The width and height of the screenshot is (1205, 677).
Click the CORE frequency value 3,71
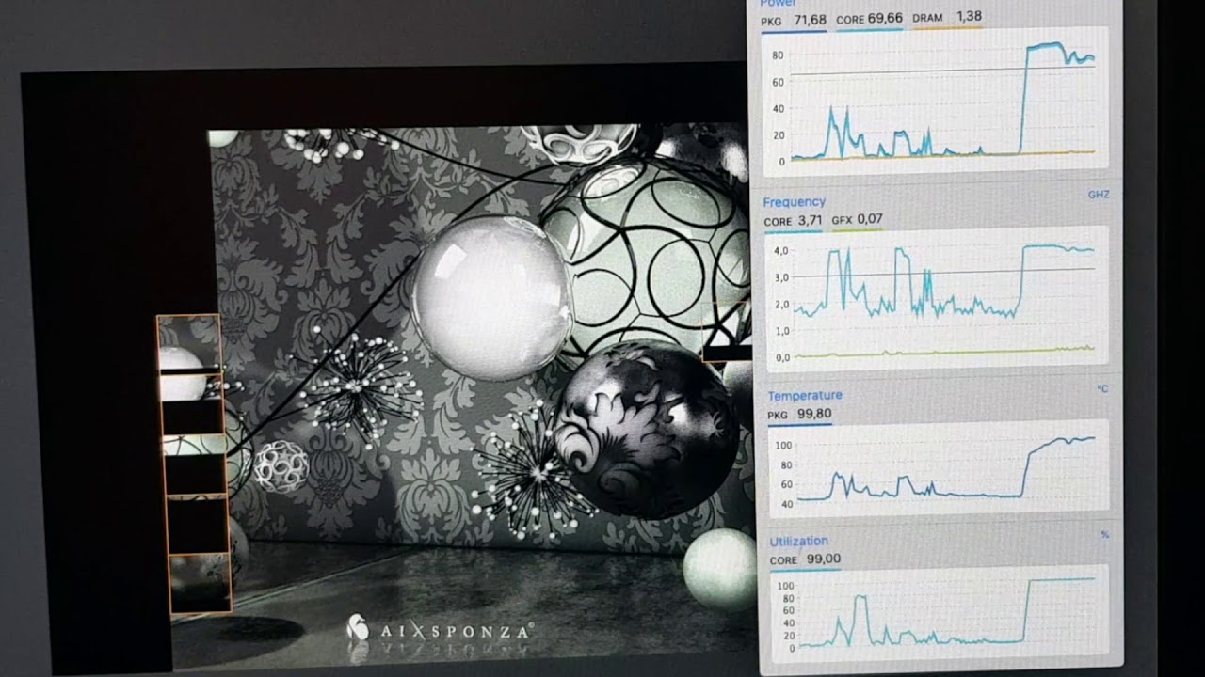[810, 220]
